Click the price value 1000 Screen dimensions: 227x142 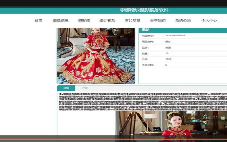(168, 59)
